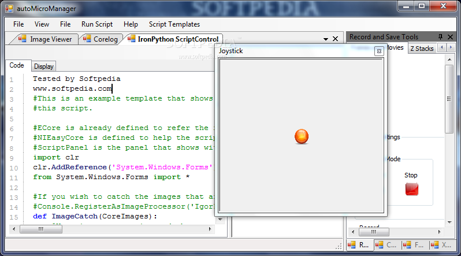Close the Record and Save Tools panel
Viewport: 461px width, 256px height.
(x=450, y=37)
